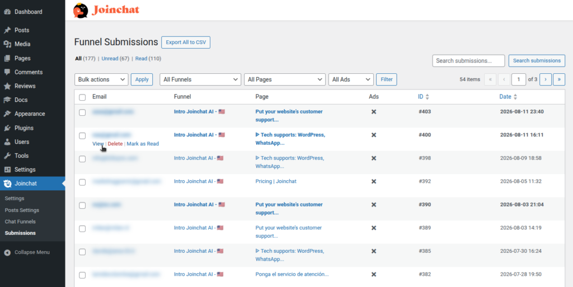Click the Collapse Menu label
Image resolution: width=573 pixels, height=287 pixels.
click(32, 252)
